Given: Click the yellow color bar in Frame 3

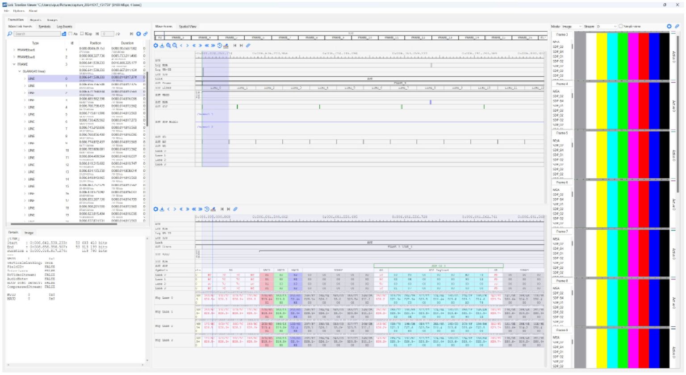Looking at the screenshot, I should pos(602,56).
